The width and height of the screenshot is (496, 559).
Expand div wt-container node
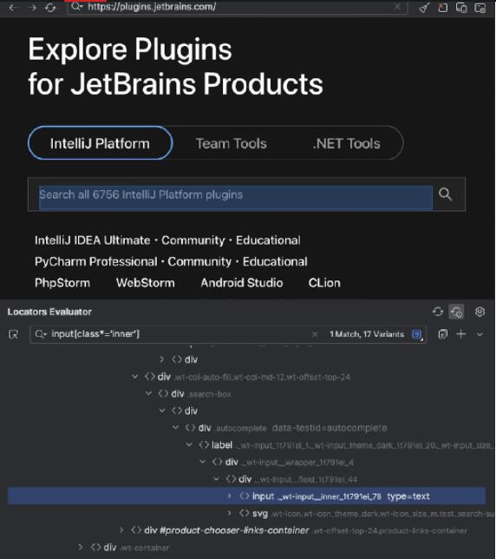81,547
